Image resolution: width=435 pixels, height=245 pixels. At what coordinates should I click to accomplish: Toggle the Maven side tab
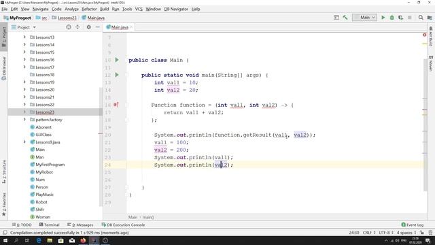point(431,63)
